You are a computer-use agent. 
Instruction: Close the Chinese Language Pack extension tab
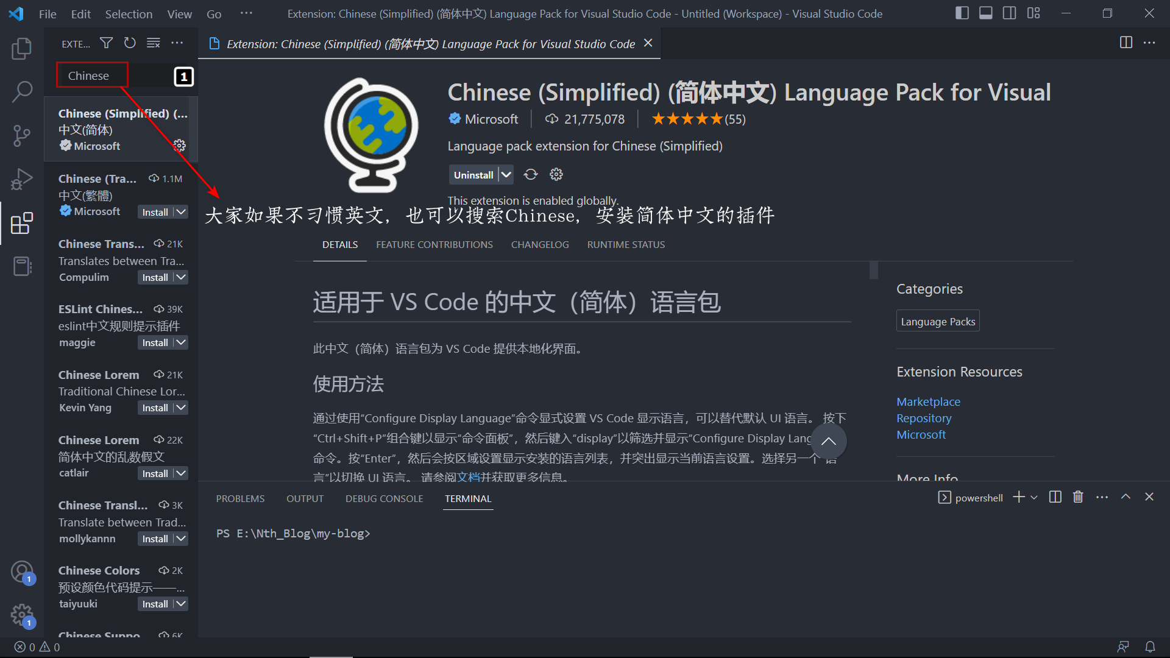click(x=648, y=43)
